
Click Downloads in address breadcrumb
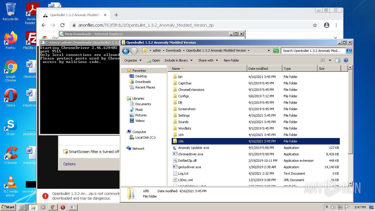[173, 50]
